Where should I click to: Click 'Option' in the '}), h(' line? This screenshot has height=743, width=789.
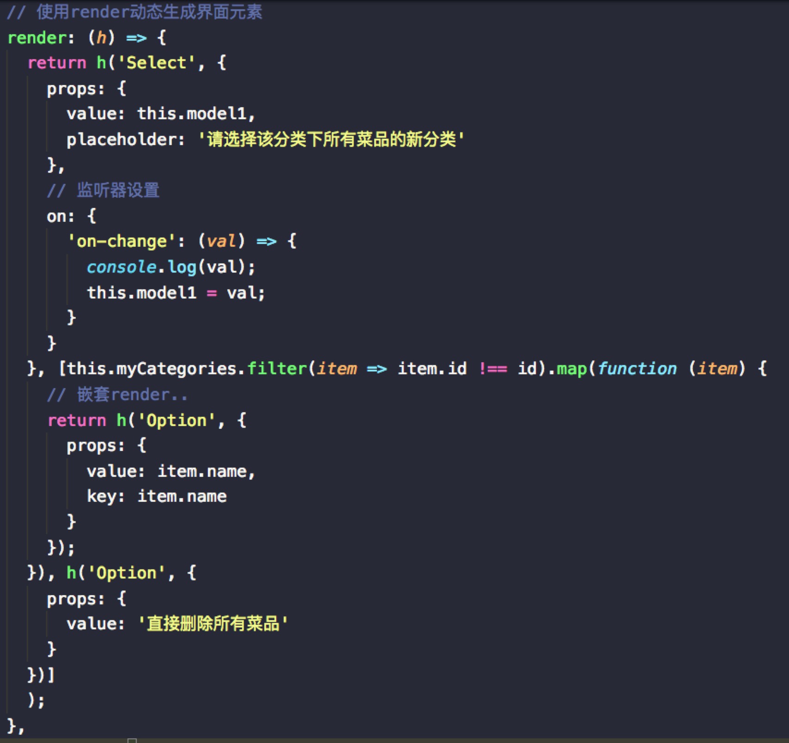[x=127, y=573]
